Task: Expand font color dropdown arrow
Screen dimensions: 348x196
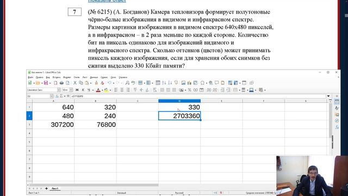Action: [x=102, y=90]
